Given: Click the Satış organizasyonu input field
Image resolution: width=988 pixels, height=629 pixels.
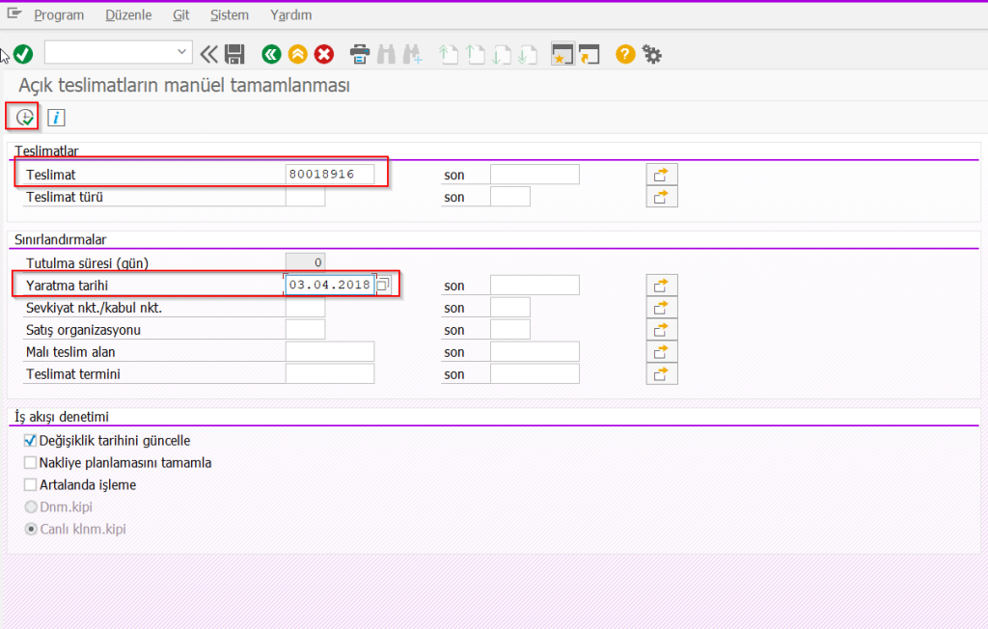Looking at the screenshot, I should tap(305, 329).
